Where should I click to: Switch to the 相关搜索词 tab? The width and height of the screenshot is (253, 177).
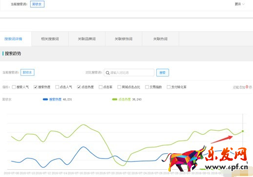(x=50, y=39)
